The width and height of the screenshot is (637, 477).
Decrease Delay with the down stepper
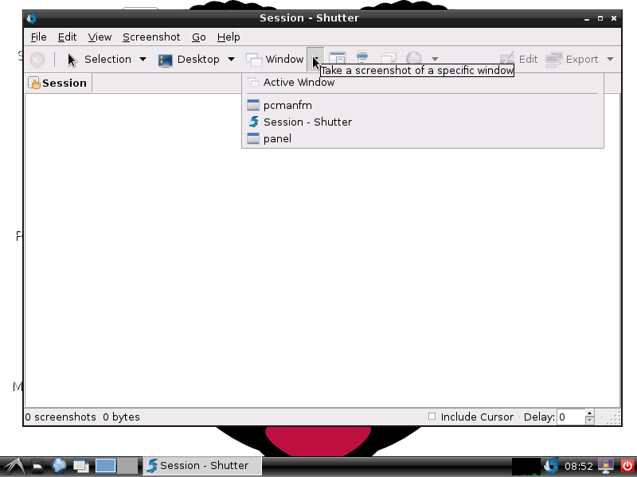[x=589, y=421]
